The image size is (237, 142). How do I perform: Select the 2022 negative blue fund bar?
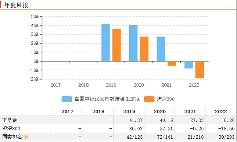[188, 65]
